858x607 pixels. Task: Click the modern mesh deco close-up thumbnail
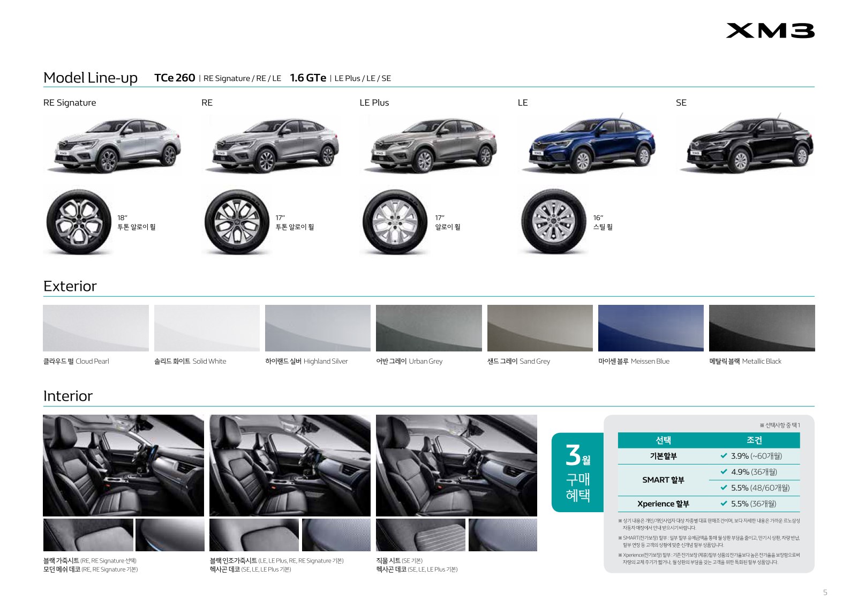170,535
